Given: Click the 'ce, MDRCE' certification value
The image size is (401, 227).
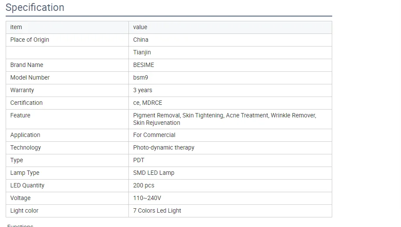Looking at the screenshot, I should pos(148,103).
